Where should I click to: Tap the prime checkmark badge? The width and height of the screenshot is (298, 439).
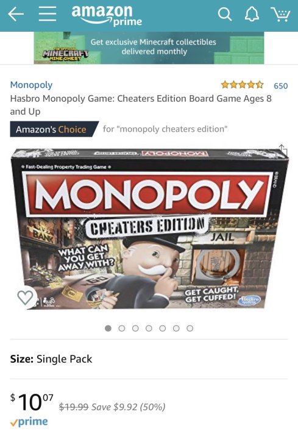[29, 422]
